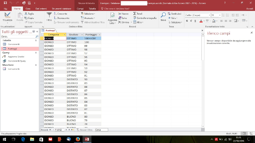Viewport: 255px width, 143px height.
Task: Click the save icon in quick access toolbar
Action: [5, 3]
